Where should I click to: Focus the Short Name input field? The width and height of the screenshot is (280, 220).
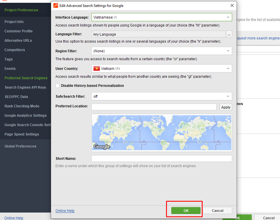[x=162, y=159]
